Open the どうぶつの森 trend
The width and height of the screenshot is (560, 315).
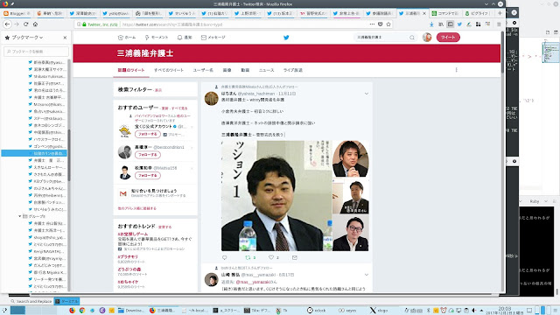(129, 269)
